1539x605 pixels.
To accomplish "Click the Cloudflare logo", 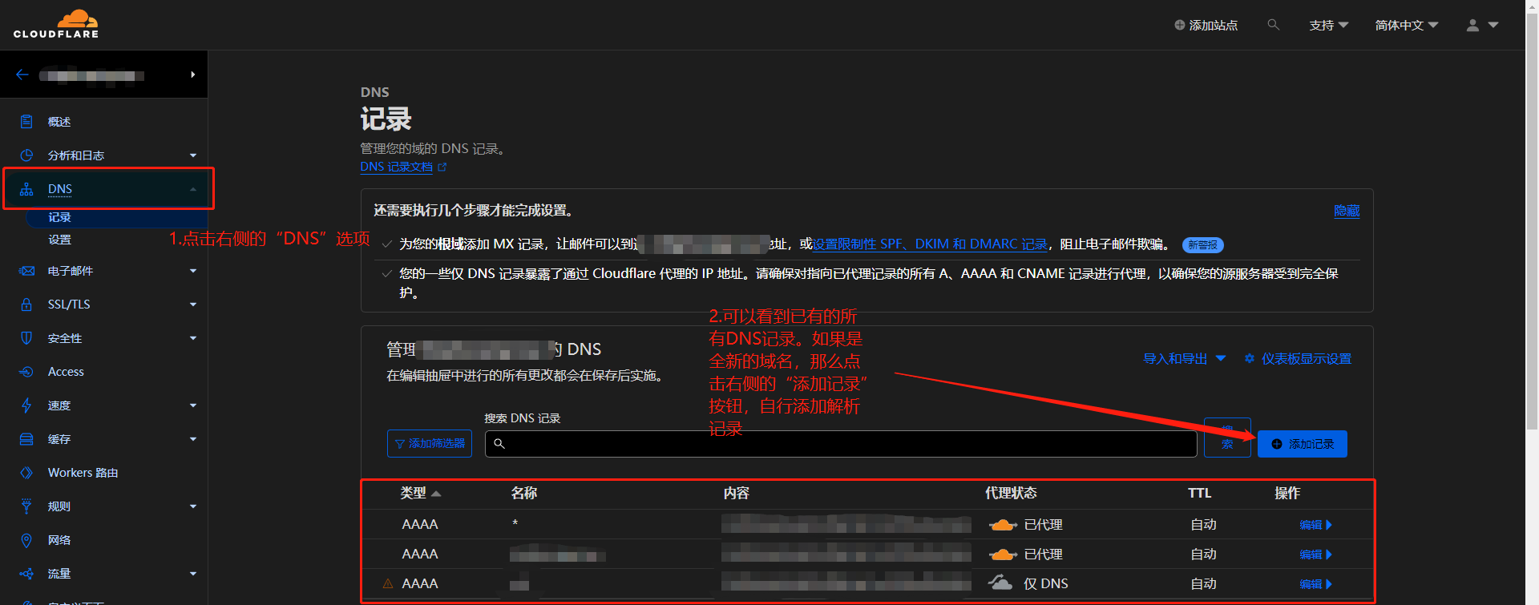I will coord(56,24).
